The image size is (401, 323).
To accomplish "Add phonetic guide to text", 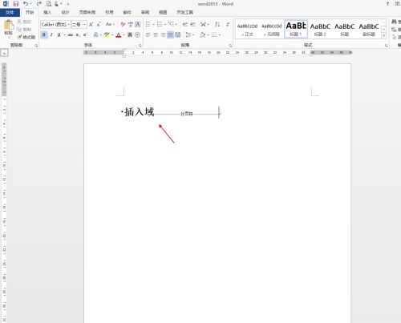I will click(x=130, y=25).
